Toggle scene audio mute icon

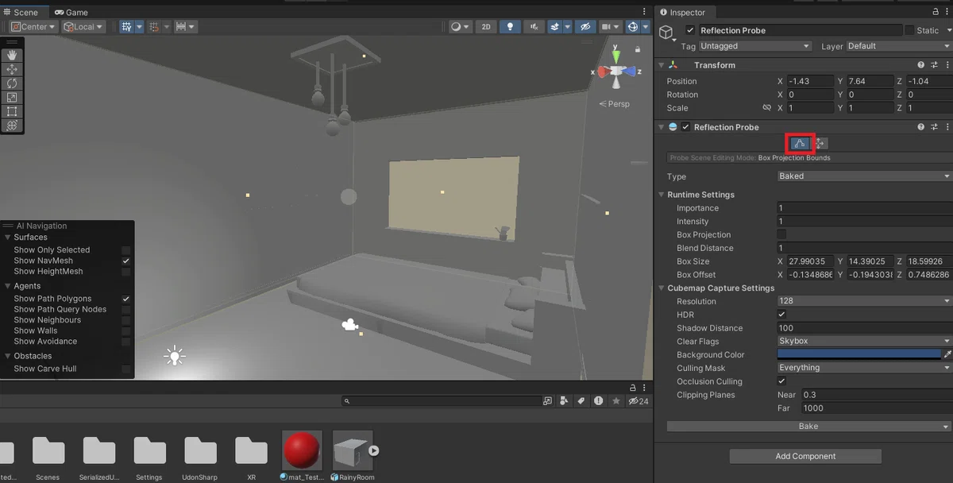point(534,26)
